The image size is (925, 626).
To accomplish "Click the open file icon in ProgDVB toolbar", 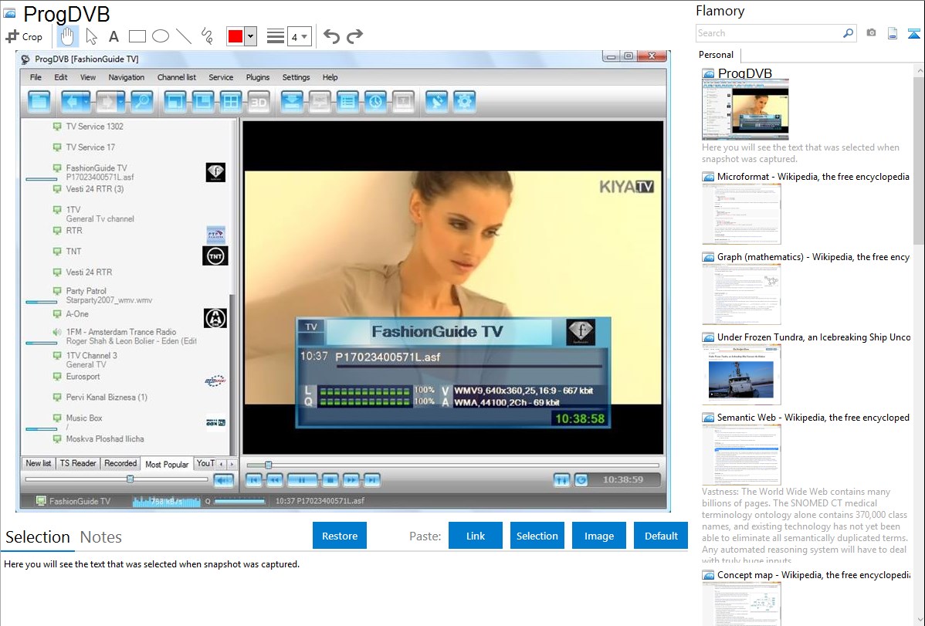I will 39,101.
